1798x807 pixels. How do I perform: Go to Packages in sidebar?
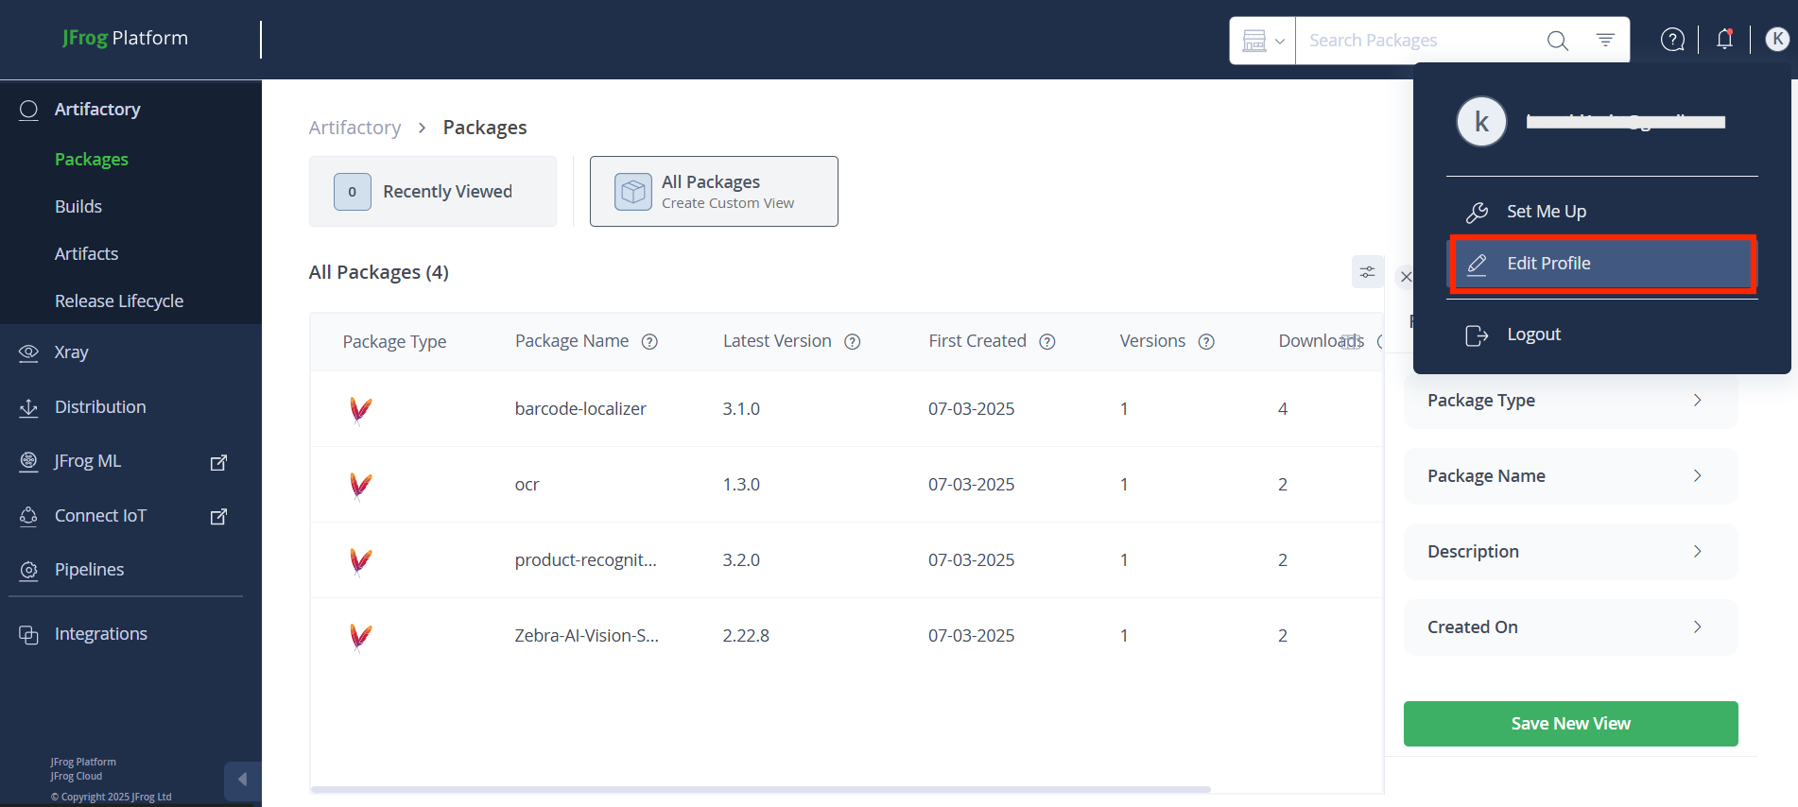click(92, 160)
